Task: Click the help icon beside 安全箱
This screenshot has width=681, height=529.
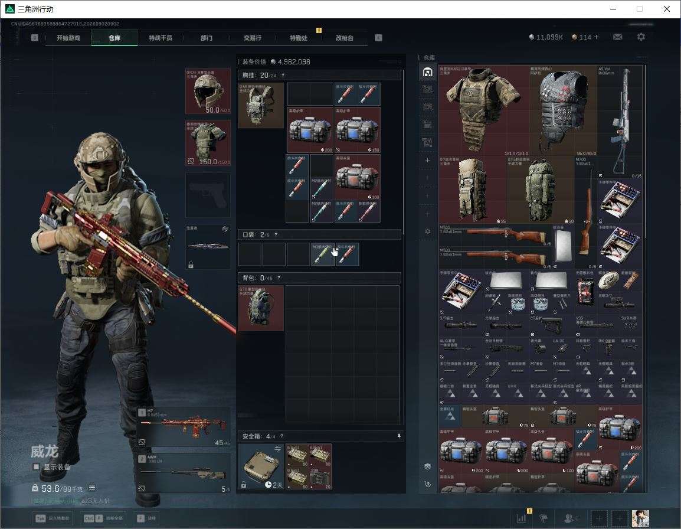Action: click(x=281, y=436)
